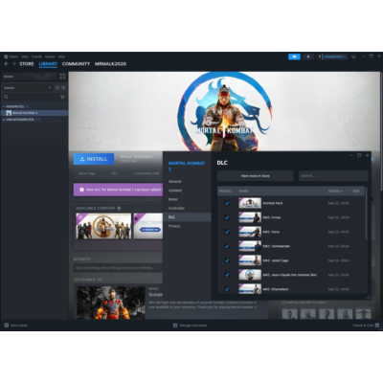Viewport: 383px width, 383px height.
Task: Open the blue announcements megaphone button
Action: pyautogui.click(x=294, y=56)
